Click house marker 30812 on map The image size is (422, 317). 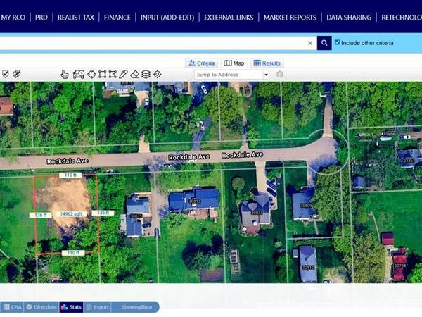(x=307, y=268)
